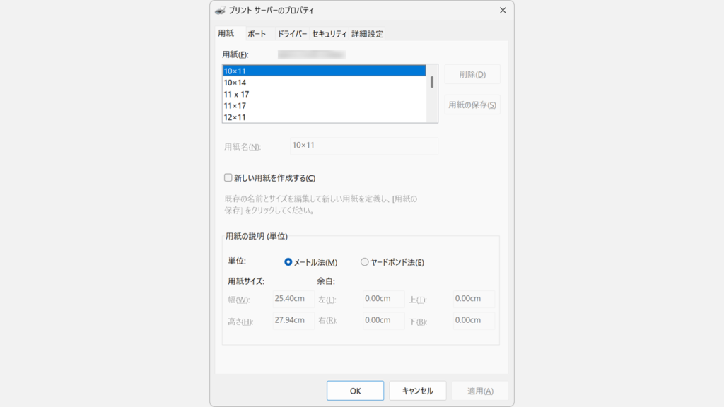This screenshot has height=407, width=724.
Task: Enable 新しい用紙を作成する checkbox
Action: click(228, 177)
